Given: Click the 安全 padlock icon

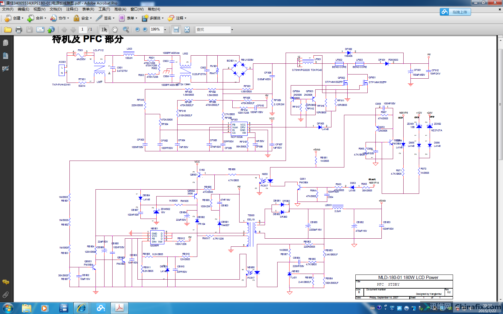Looking at the screenshot, I should 76,18.
